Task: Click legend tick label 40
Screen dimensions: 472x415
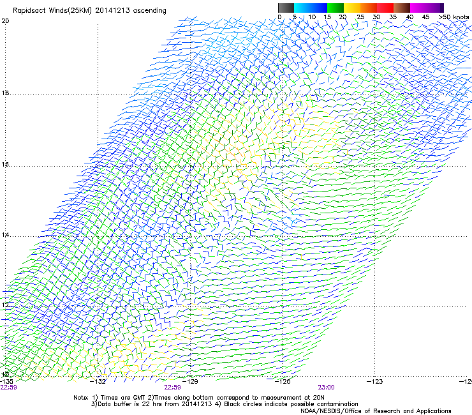Action: (x=409, y=17)
